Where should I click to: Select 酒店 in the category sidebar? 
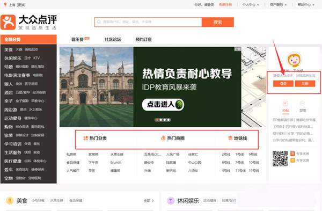(x=9, y=92)
